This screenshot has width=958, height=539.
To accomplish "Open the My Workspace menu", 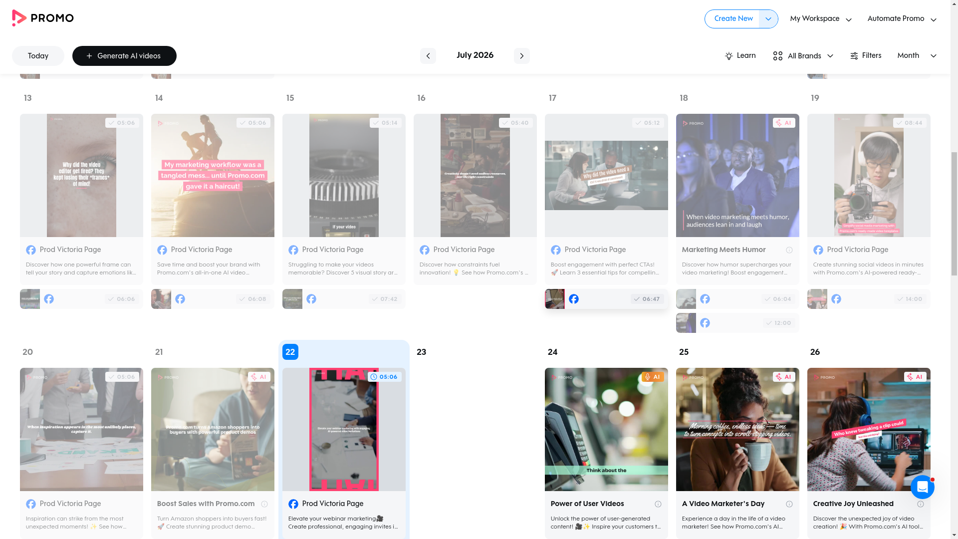I will pyautogui.click(x=821, y=19).
